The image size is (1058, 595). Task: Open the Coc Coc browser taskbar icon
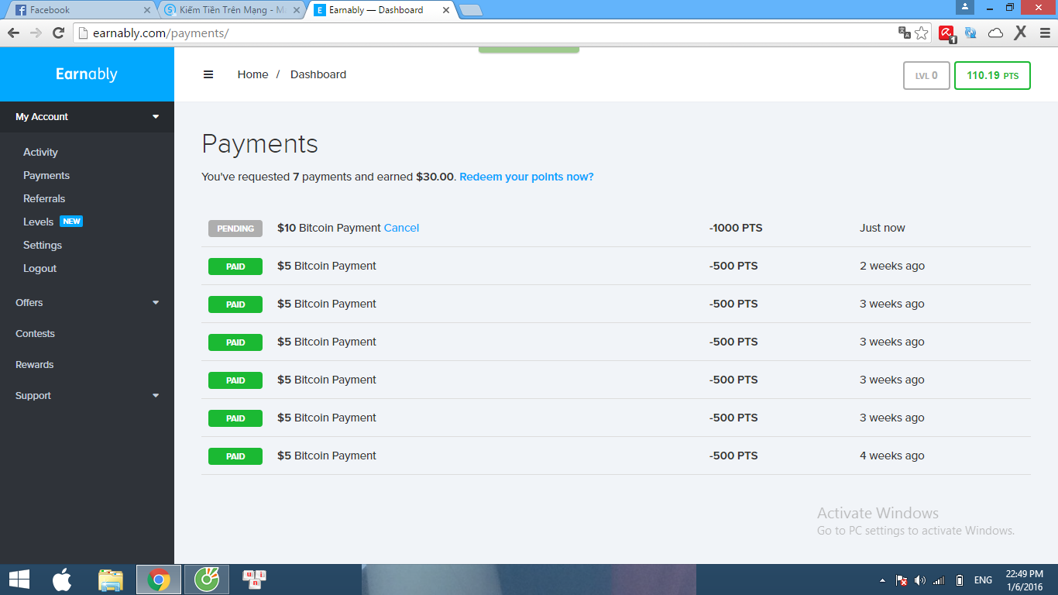207,580
